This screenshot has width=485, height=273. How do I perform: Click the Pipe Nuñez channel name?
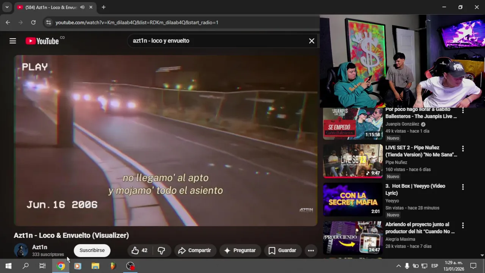[396, 162]
